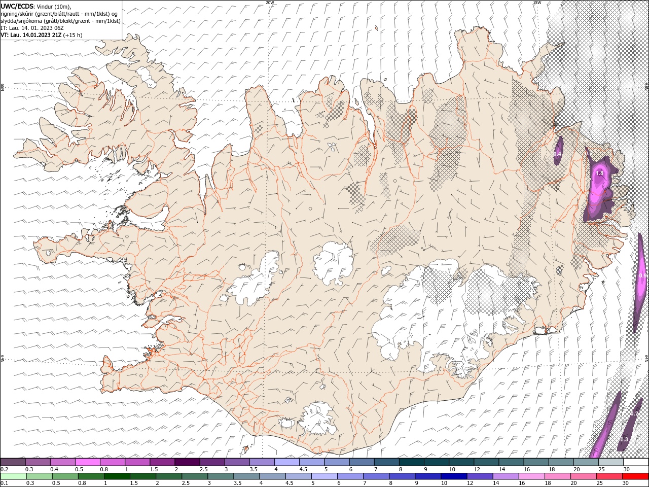The width and height of the screenshot is (649, 487).
Task: Pick the top-row swatch labeled 16
Action: coord(536,462)
